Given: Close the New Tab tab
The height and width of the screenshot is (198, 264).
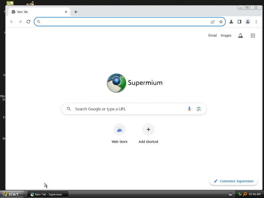Looking at the screenshot, I should pyautogui.click(x=66, y=12).
